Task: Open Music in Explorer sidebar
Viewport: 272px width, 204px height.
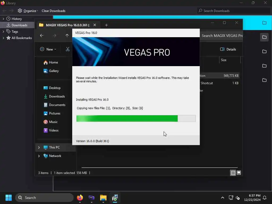Action: coord(50,122)
